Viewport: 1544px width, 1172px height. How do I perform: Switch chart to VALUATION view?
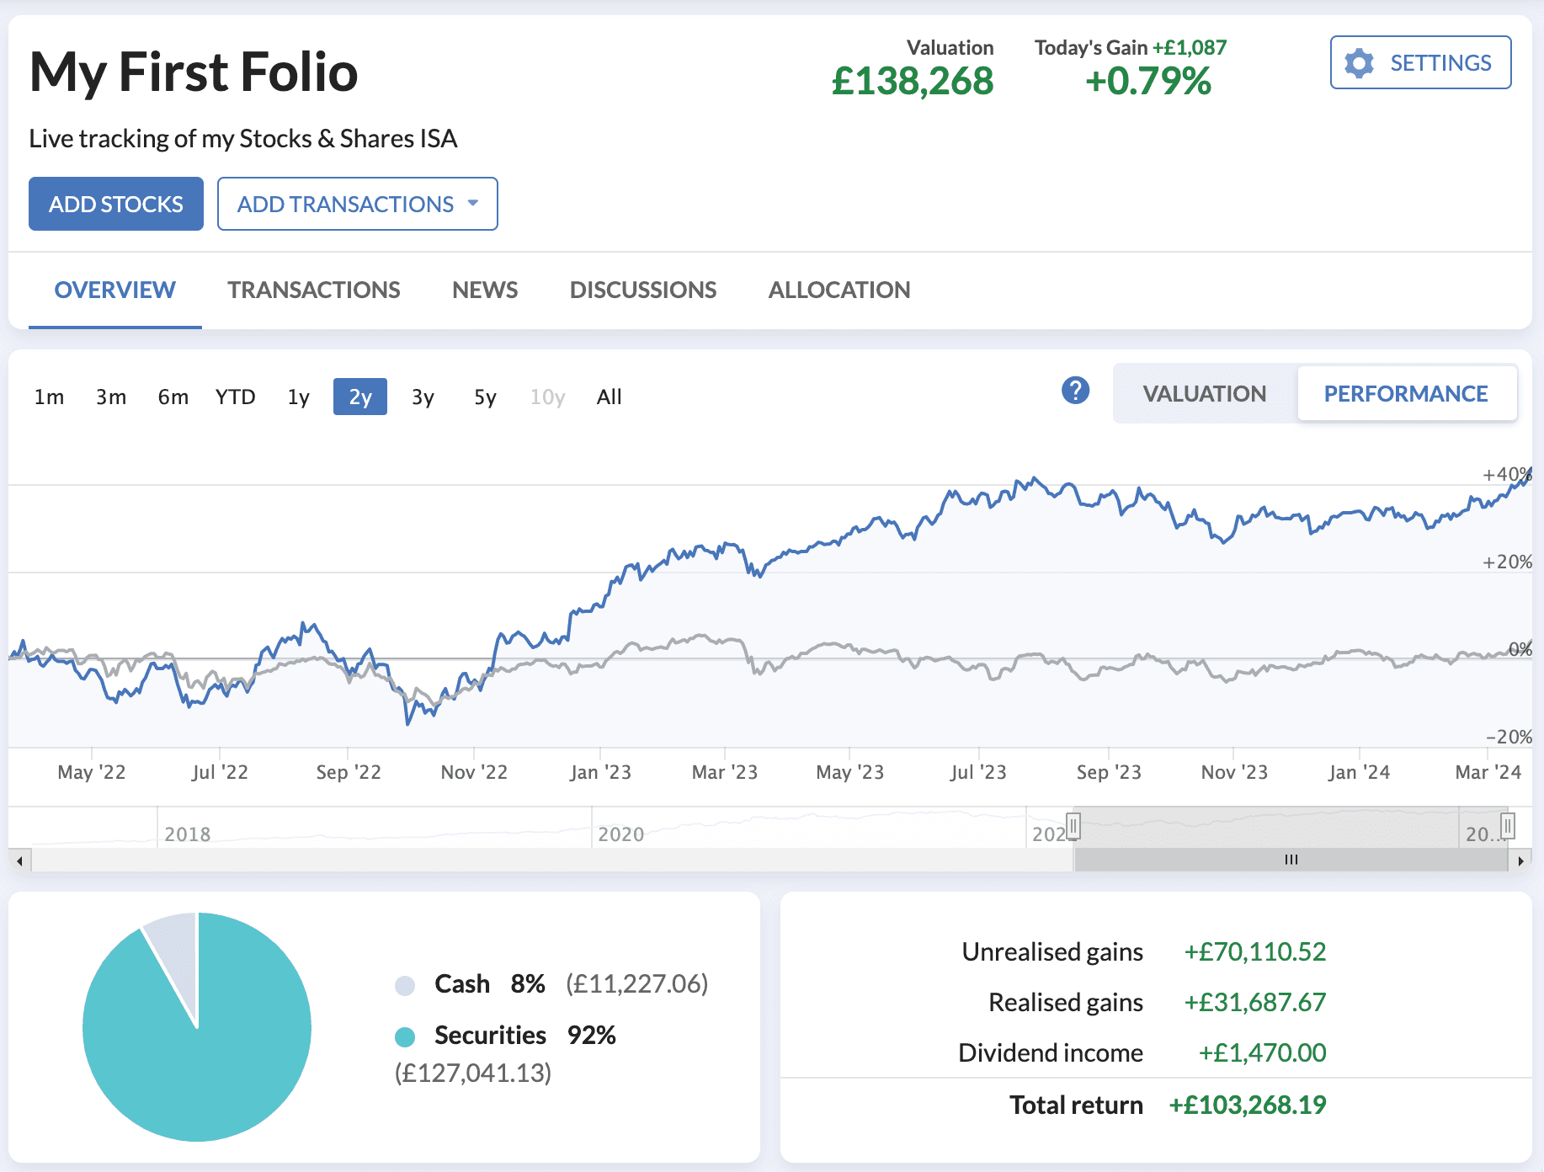tap(1203, 392)
